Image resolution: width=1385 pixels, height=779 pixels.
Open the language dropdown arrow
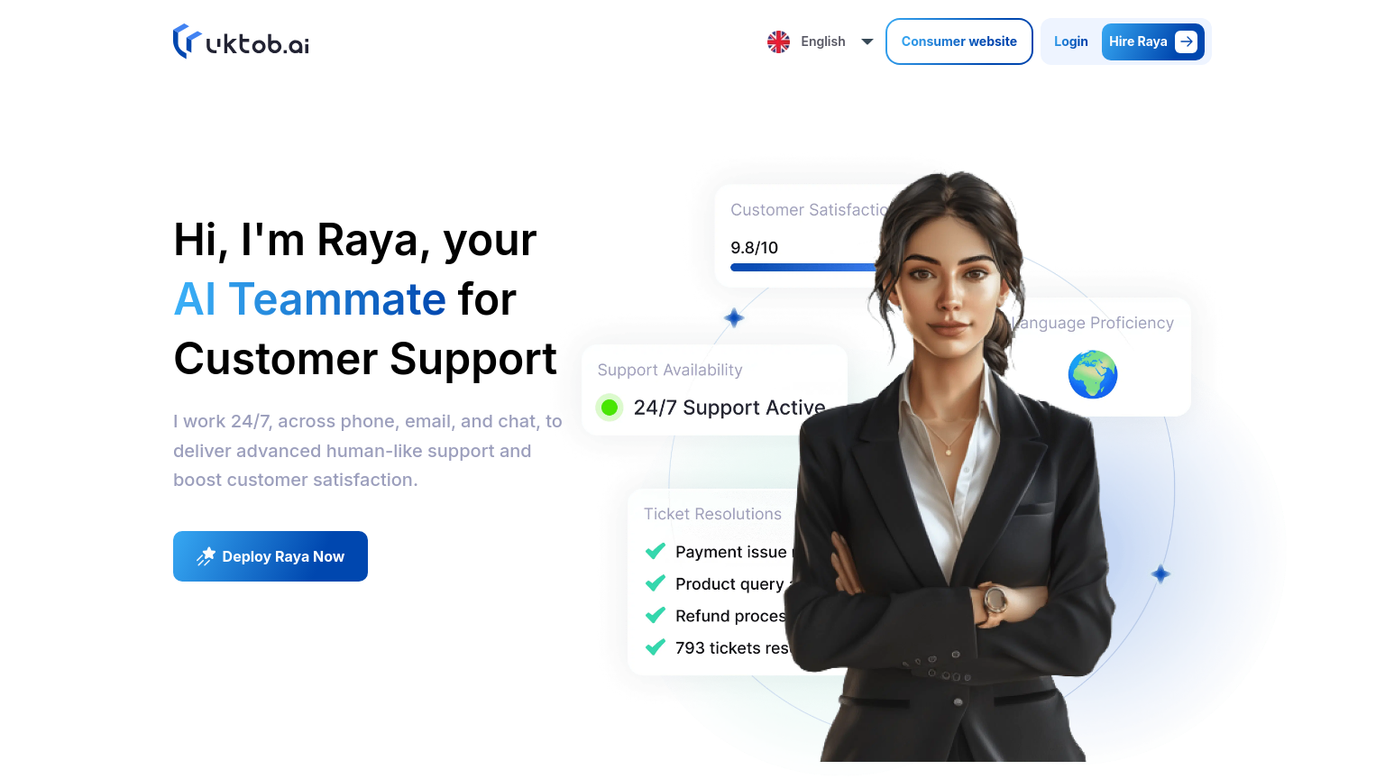(x=867, y=41)
